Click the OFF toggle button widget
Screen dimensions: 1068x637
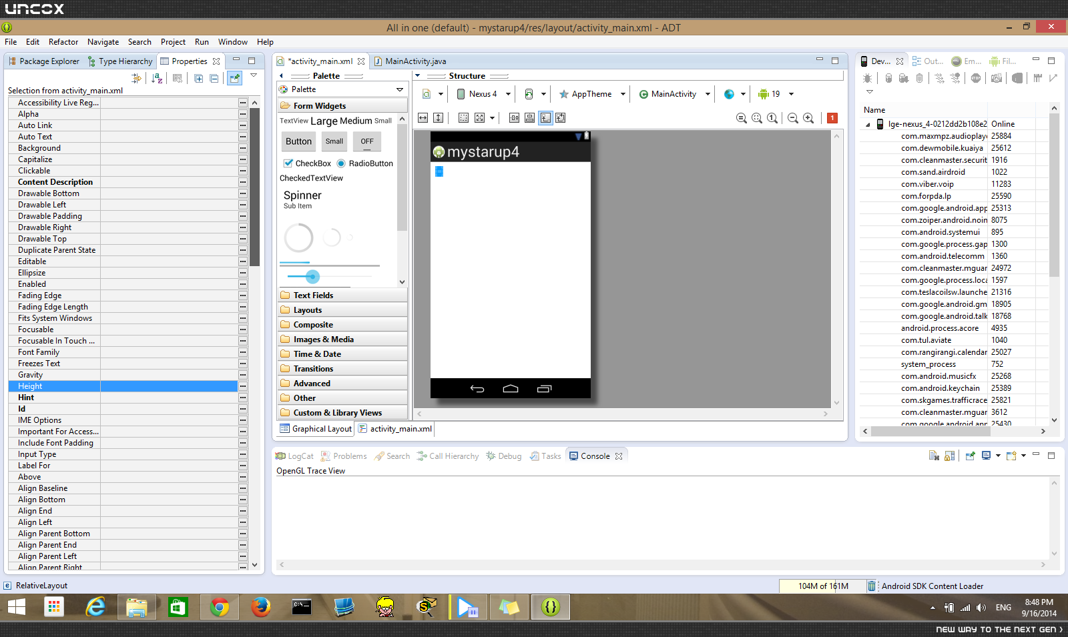click(x=367, y=141)
